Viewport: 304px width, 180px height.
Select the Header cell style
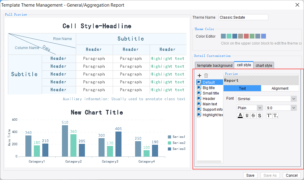[210, 98]
